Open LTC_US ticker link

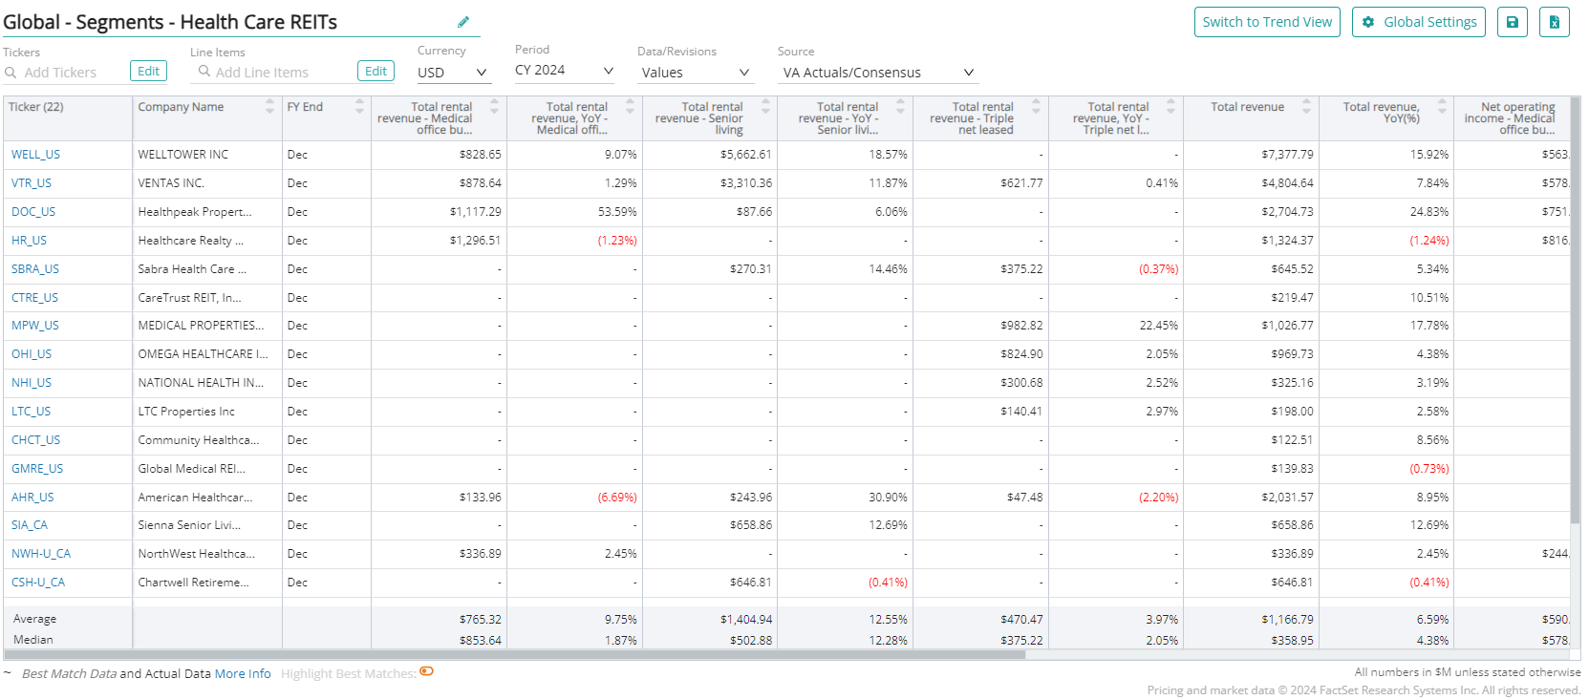click(31, 412)
